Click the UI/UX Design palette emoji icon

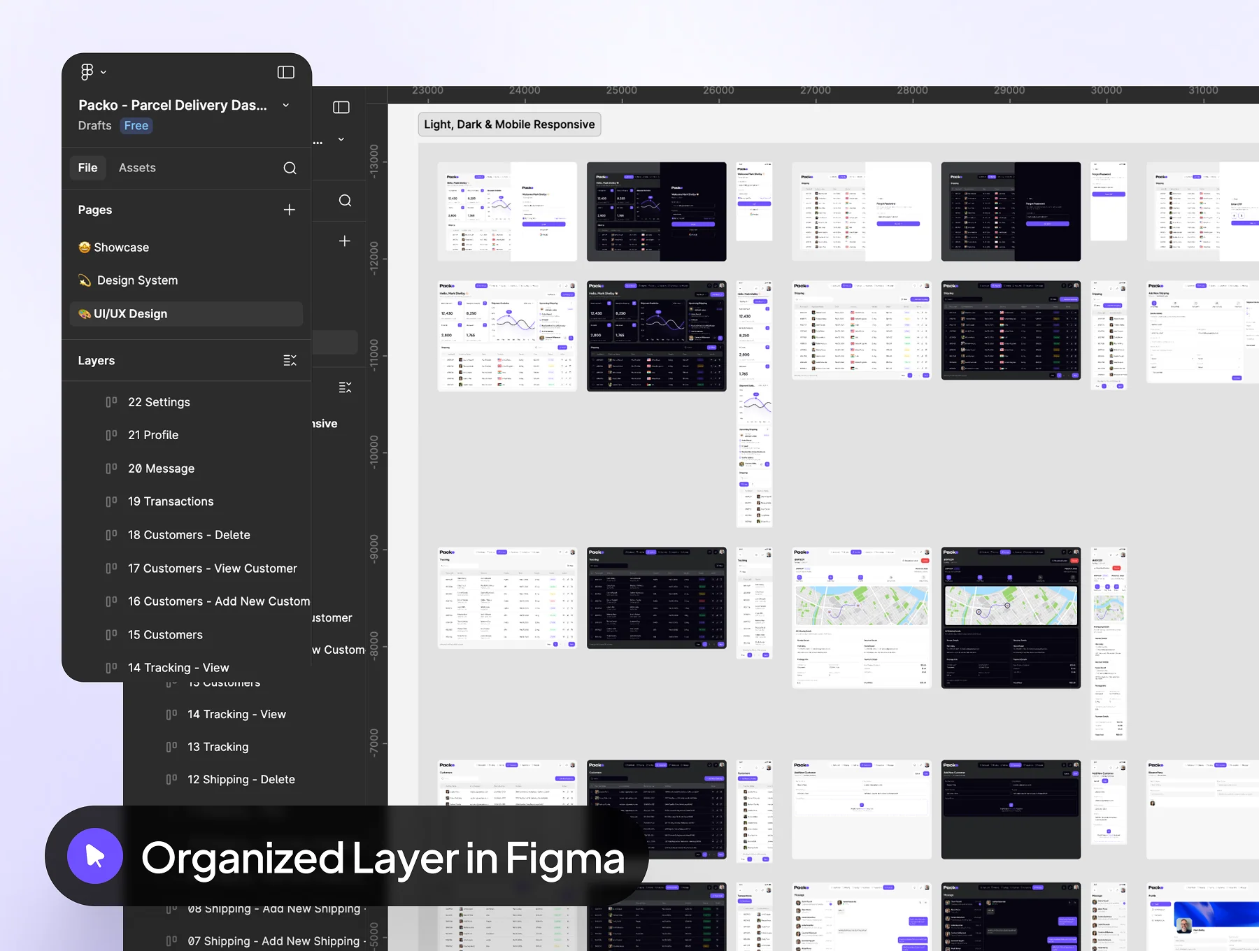pyautogui.click(x=85, y=314)
